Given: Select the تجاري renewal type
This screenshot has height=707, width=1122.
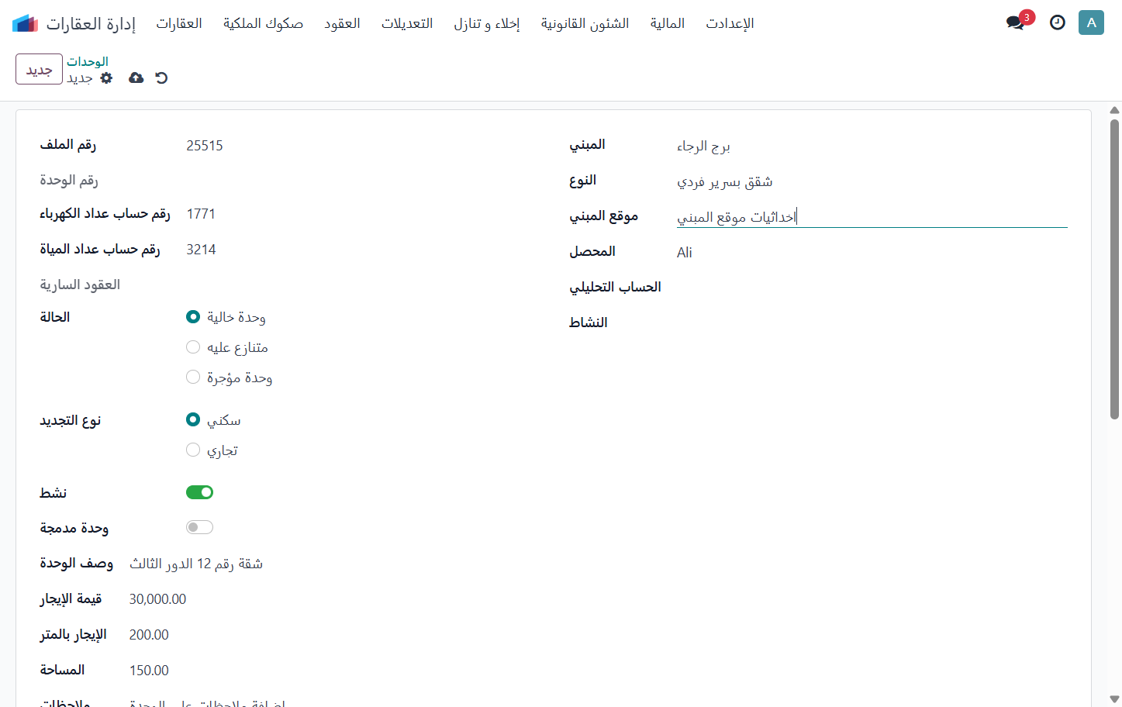Looking at the screenshot, I should click(193, 450).
